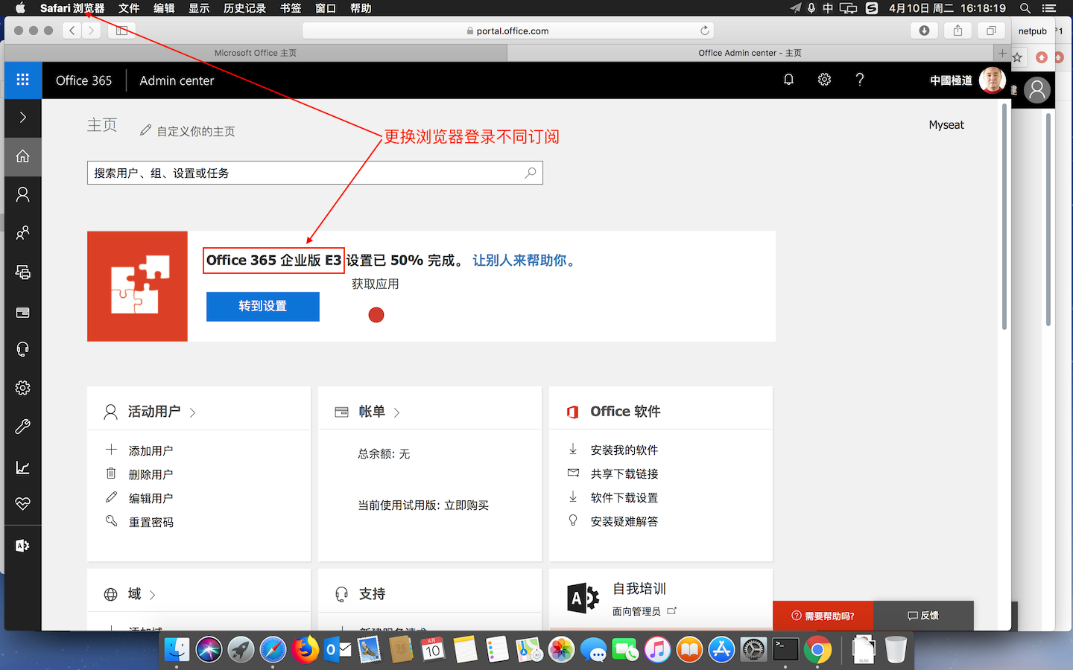Click 安装我的软件 in Office software card

pos(624,450)
